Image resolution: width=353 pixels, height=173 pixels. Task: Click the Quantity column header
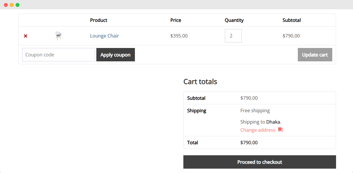click(x=234, y=20)
